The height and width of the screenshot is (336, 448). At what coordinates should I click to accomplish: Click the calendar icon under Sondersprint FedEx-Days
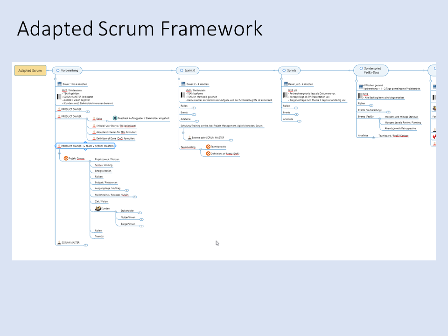(x=360, y=87)
